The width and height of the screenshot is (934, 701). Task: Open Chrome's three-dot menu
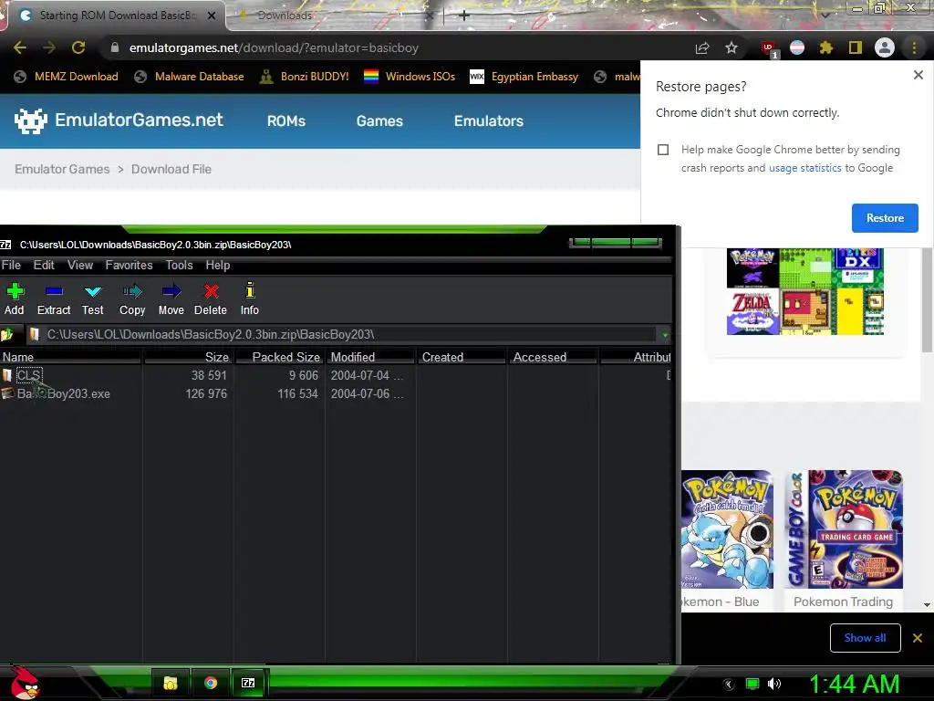point(914,47)
